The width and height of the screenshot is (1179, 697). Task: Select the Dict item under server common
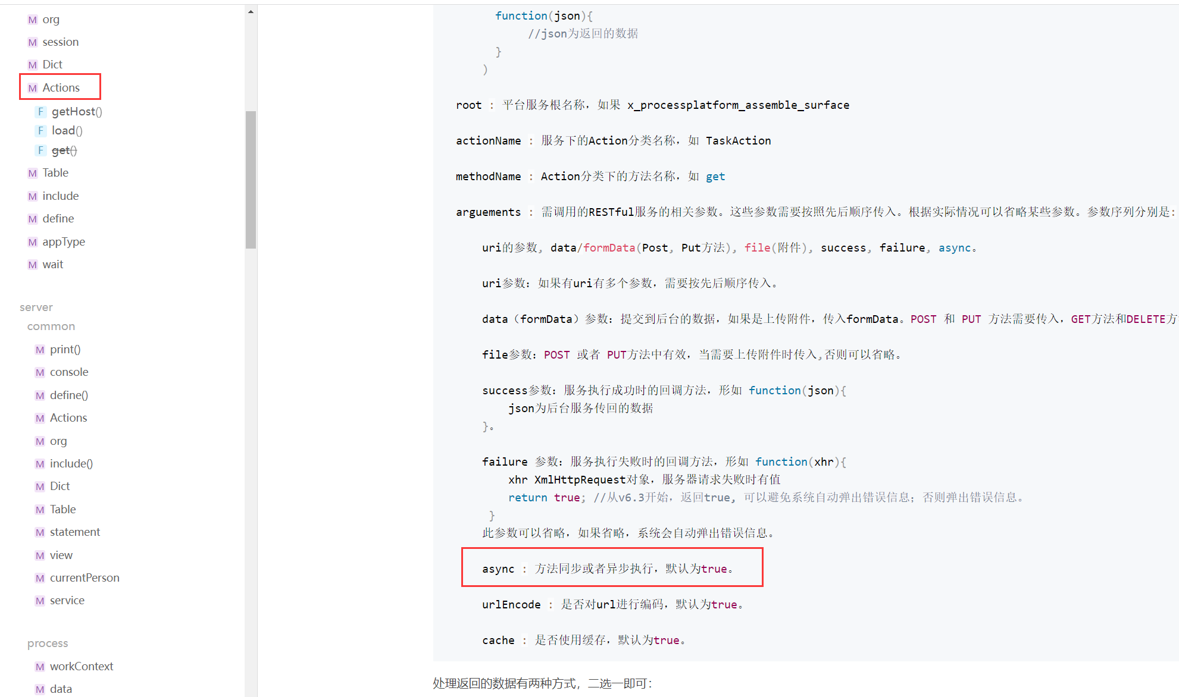point(60,486)
